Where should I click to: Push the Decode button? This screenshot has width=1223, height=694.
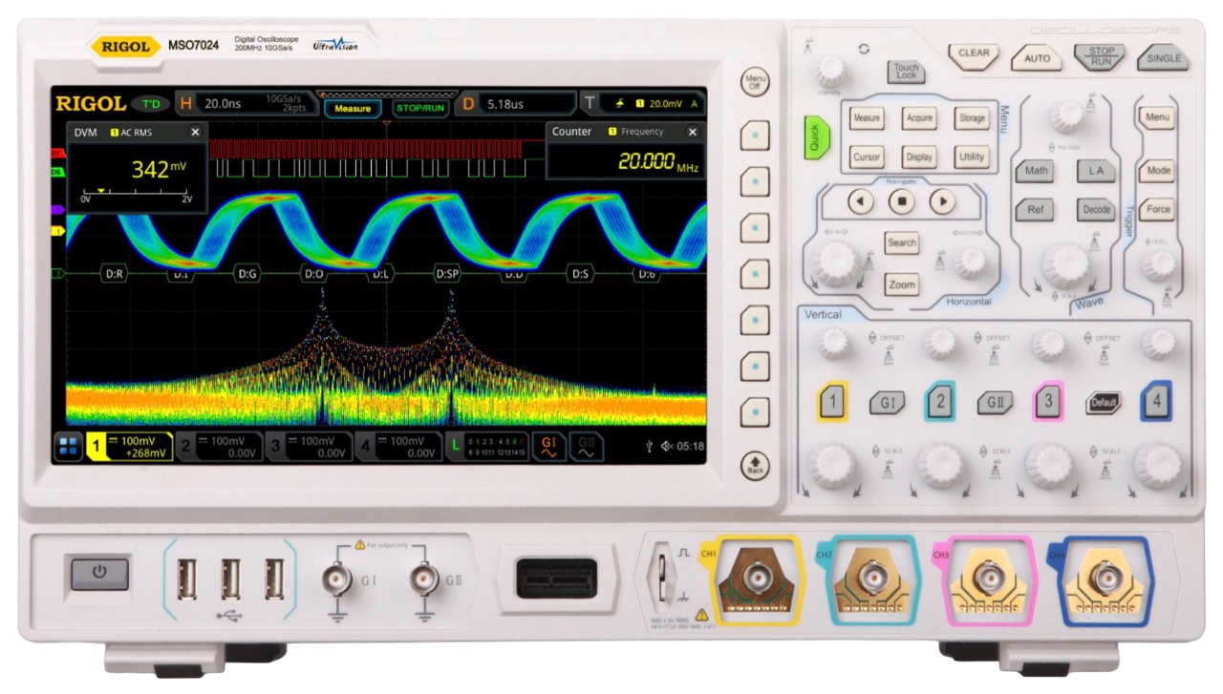pos(1096,210)
